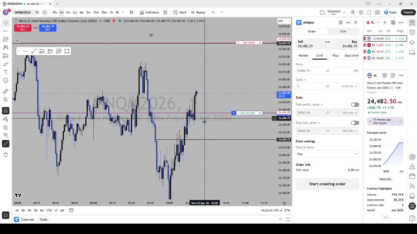Open watchlist advanced view table icon
This screenshot has width=417, height=234.
(393, 22)
